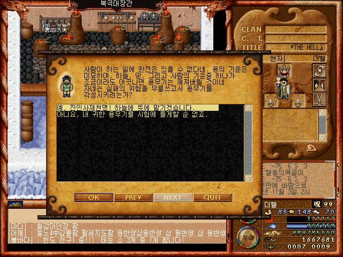Click the QUIT button in the dialog
The height and width of the screenshot is (257, 343).
[x=213, y=197]
